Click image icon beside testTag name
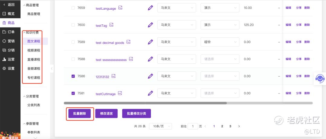The height and width of the screenshot is (139, 326). pyautogui.click(x=111, y=25)
